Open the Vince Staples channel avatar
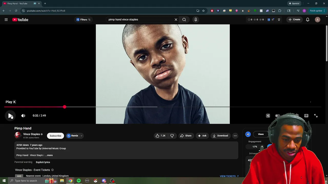This screenshot has width=328, height=184. click(x=18, y=135)
